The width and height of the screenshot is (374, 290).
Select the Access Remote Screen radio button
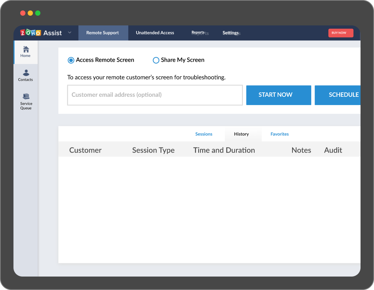(71, 60)
